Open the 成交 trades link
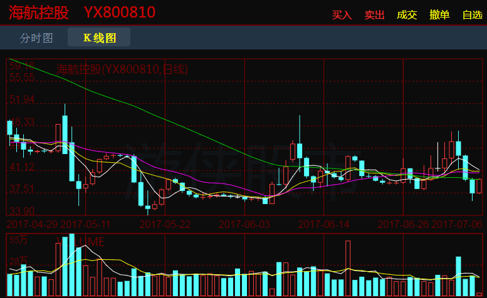Viewport: 487px width, 298px height. point(407,14)
